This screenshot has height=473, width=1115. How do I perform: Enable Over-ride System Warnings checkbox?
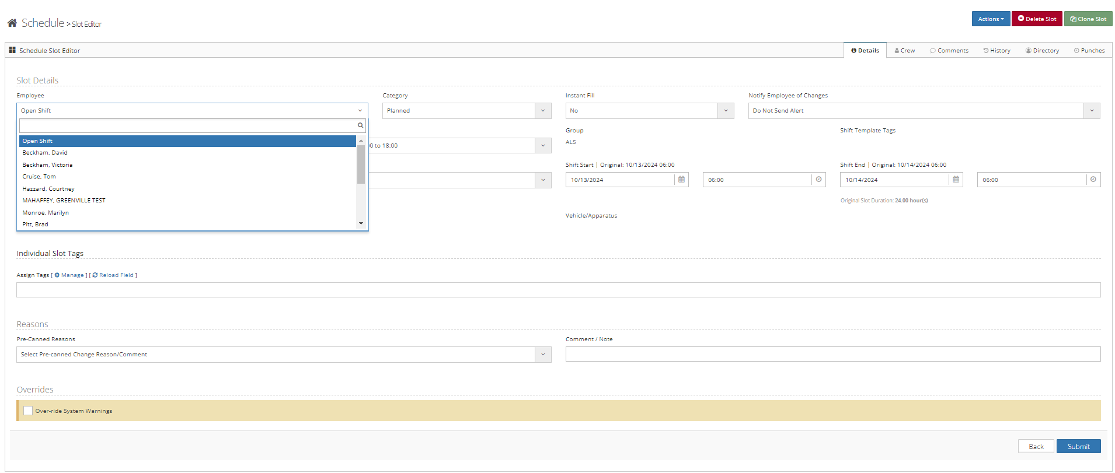(28, 411)
